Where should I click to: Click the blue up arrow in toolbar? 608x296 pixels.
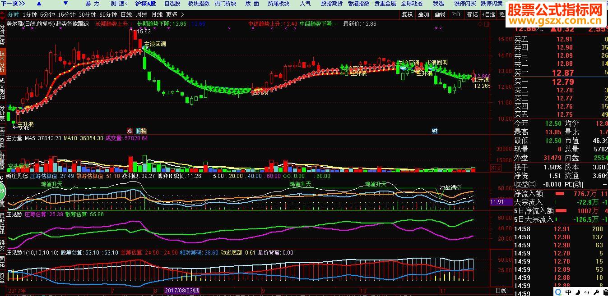point(38,4)
